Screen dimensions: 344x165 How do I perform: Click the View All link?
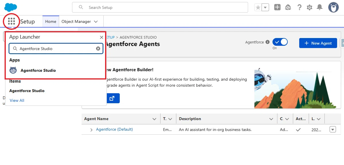click(17, 101)
